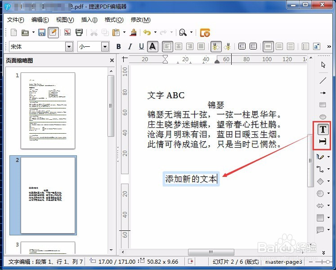336x270 pixels.
Task: Select the freeform curve tool
Action: [320, 157]
